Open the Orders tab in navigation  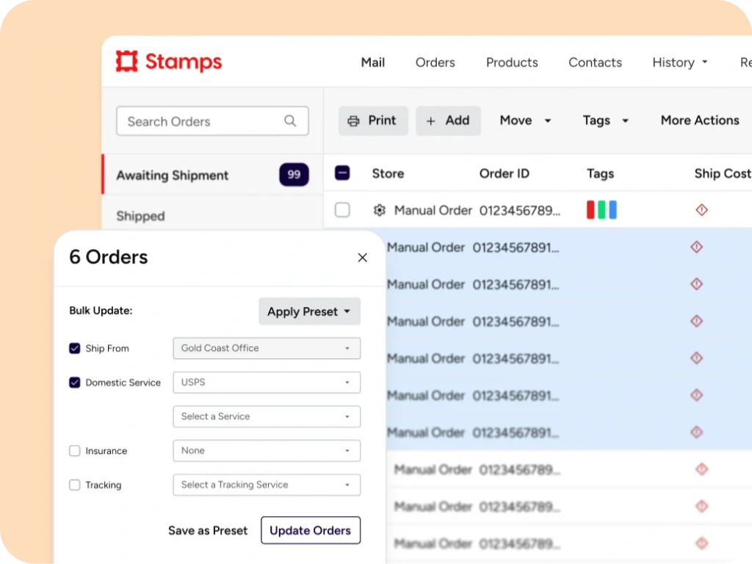coord(435,62)
